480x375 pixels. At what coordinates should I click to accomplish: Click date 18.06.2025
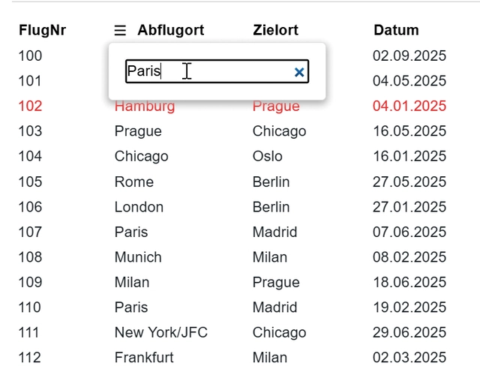[x=409, y=283]
